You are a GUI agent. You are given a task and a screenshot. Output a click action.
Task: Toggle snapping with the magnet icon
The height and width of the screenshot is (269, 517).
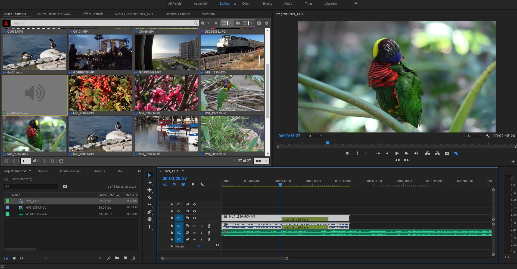[x=174, y=184]
